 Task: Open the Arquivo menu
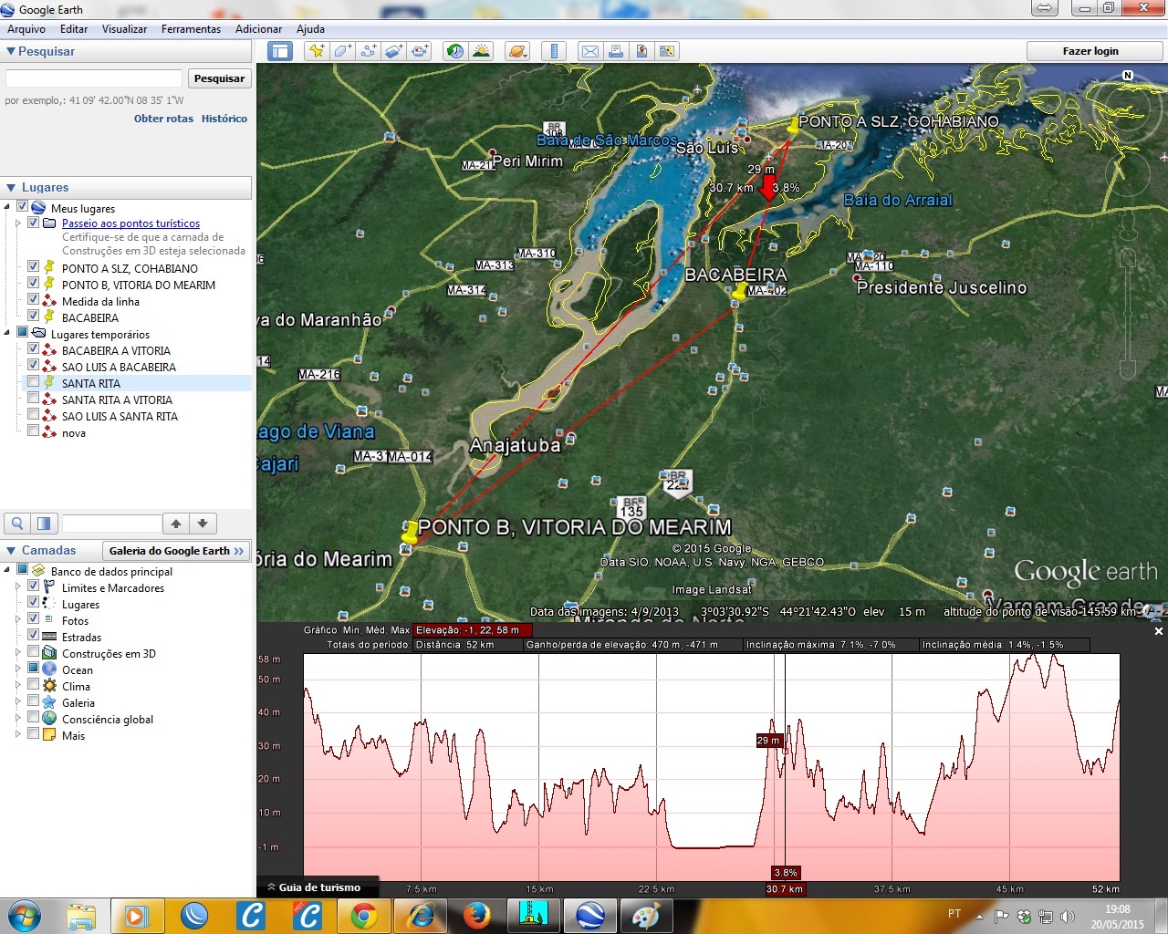26,29
